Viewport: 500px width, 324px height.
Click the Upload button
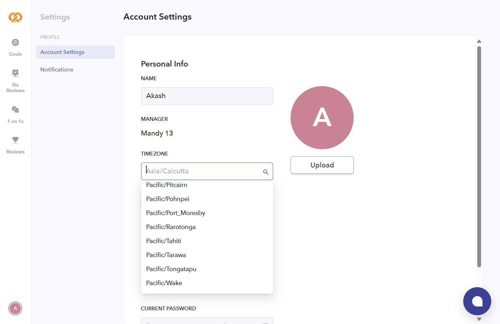322,165
